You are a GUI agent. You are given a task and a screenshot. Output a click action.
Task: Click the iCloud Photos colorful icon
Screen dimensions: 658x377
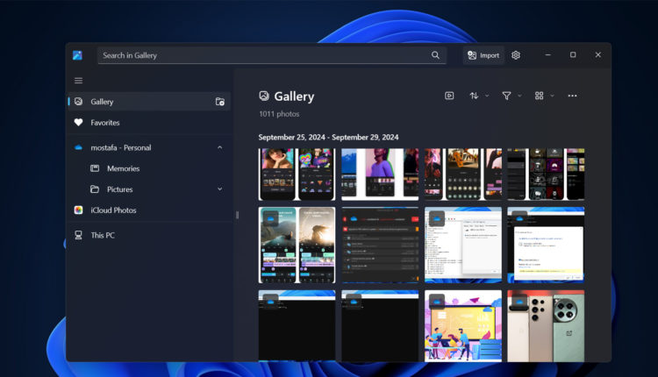78,210
